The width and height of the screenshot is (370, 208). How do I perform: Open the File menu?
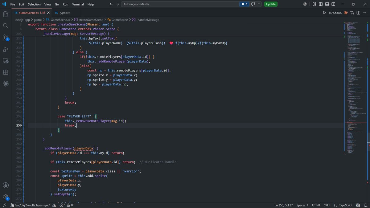pos(13,4)
